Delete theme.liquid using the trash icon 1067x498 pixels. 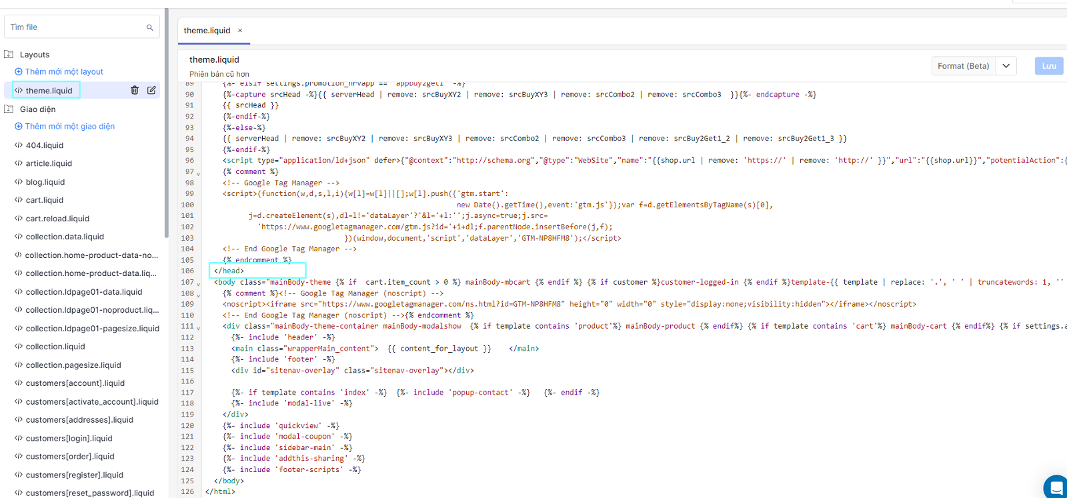pos(135,90)
